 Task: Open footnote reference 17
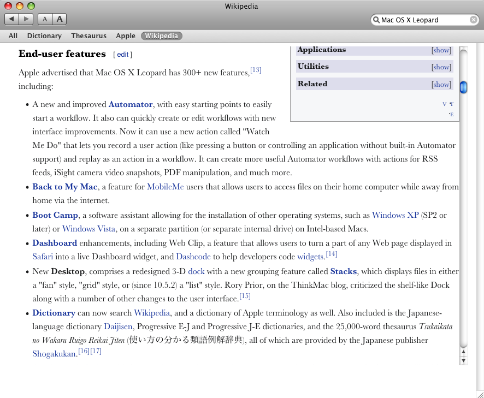point(96,351)
